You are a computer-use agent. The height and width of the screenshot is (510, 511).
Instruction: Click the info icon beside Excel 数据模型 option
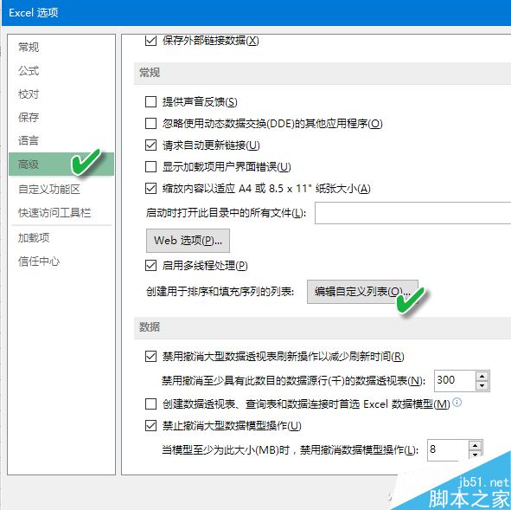457,402
